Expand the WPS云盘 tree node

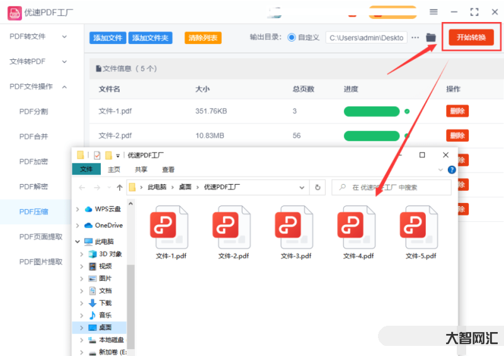point(77,209)
